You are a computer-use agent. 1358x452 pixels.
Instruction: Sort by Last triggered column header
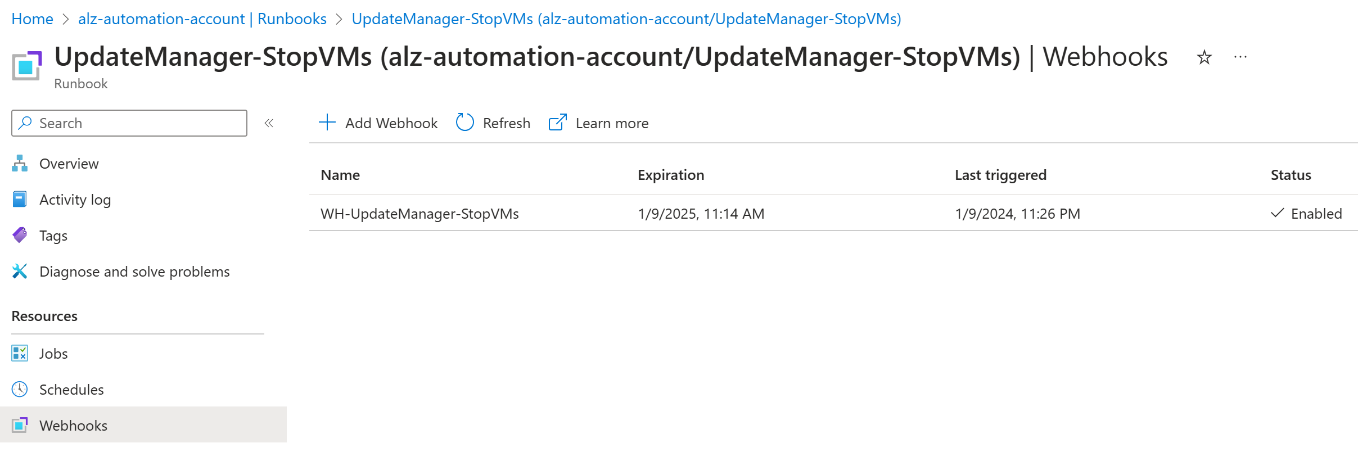[x=1000, y=175]
